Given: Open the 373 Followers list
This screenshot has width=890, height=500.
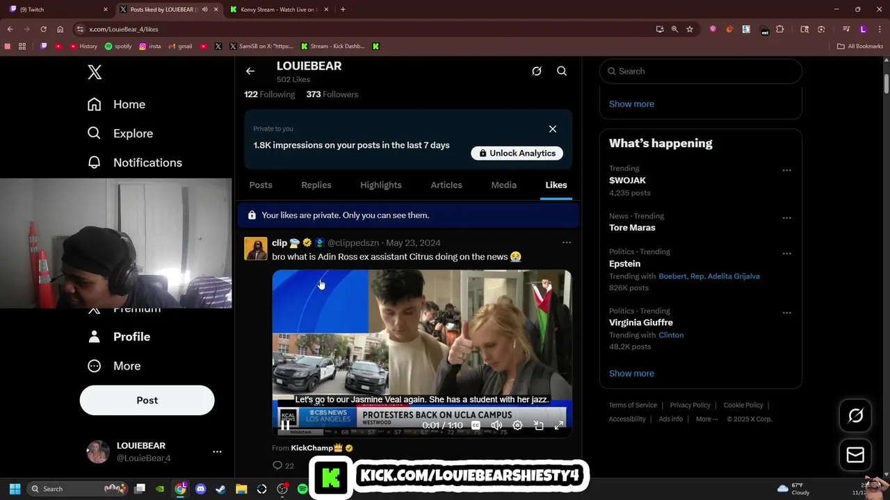Looking at the screenshot, I should (x=332, y=94).
